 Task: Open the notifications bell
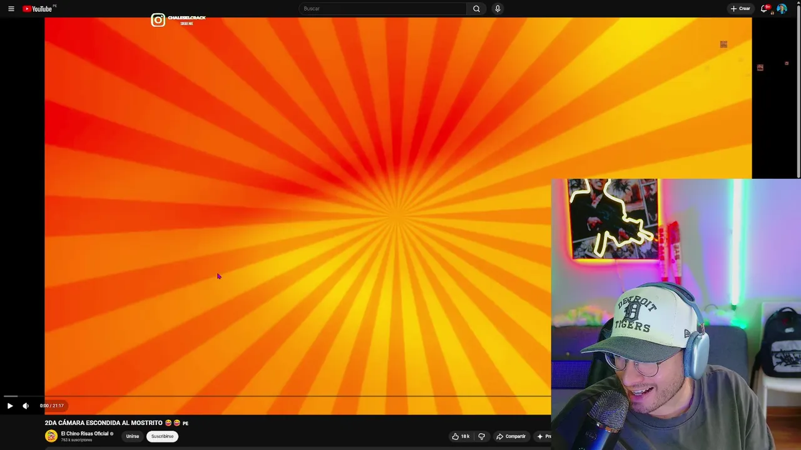click(x=764, y=9)
